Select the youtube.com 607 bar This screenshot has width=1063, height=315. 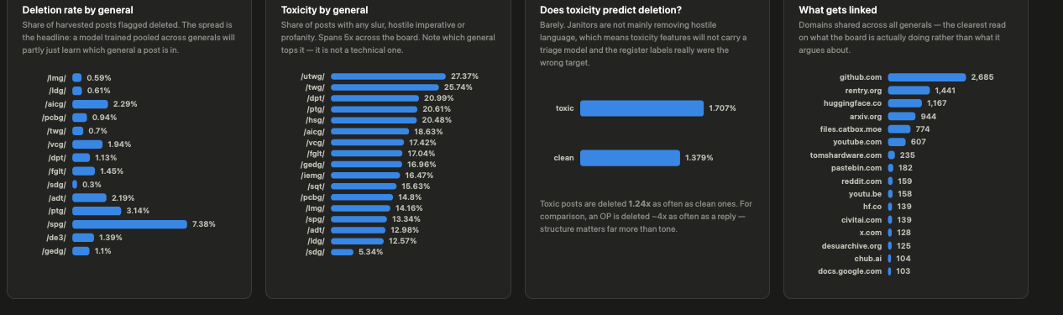[897, 142]
